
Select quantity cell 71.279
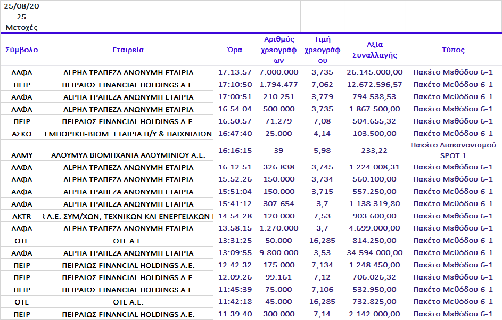click(x=278, y=121)
